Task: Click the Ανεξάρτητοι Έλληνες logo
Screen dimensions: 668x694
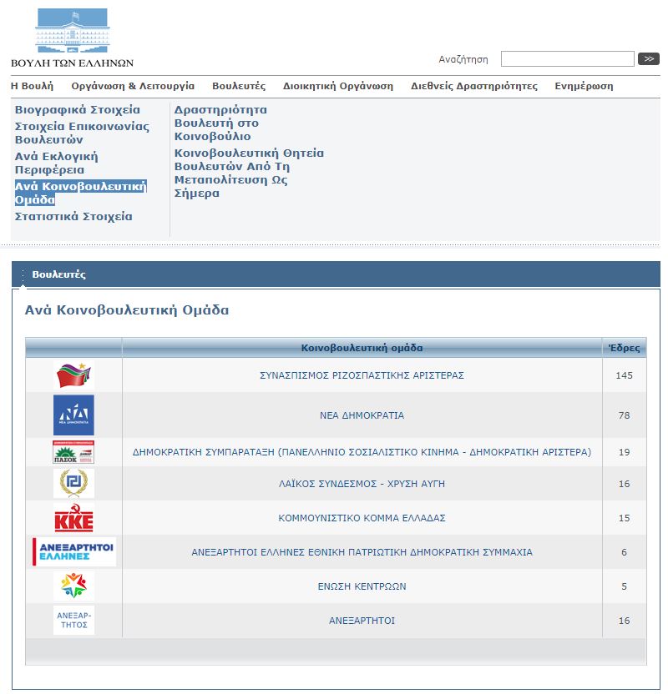Action: click(74, 551)
